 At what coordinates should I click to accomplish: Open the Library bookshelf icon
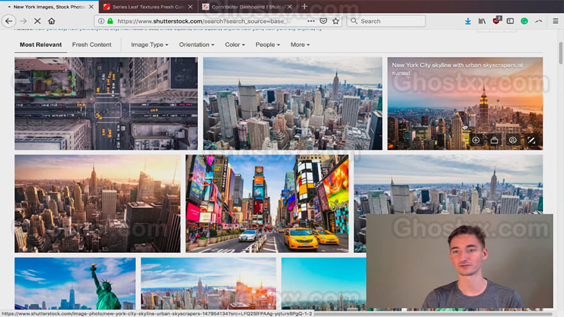[481, 21]
